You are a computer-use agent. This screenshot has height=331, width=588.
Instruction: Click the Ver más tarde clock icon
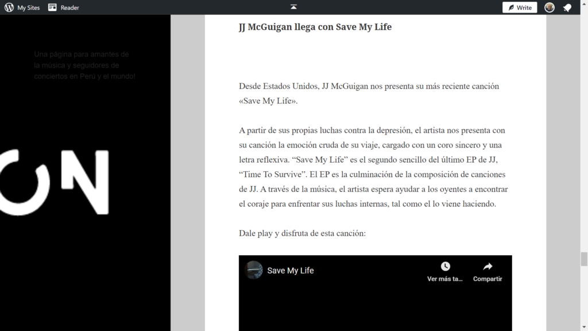pyautogui.click(x=445, y=267)
